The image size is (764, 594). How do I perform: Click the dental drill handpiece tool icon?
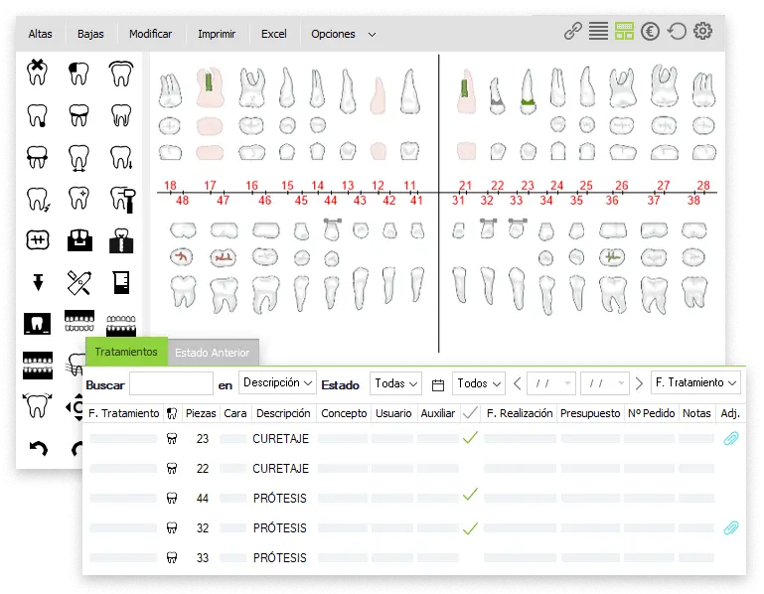121,199
